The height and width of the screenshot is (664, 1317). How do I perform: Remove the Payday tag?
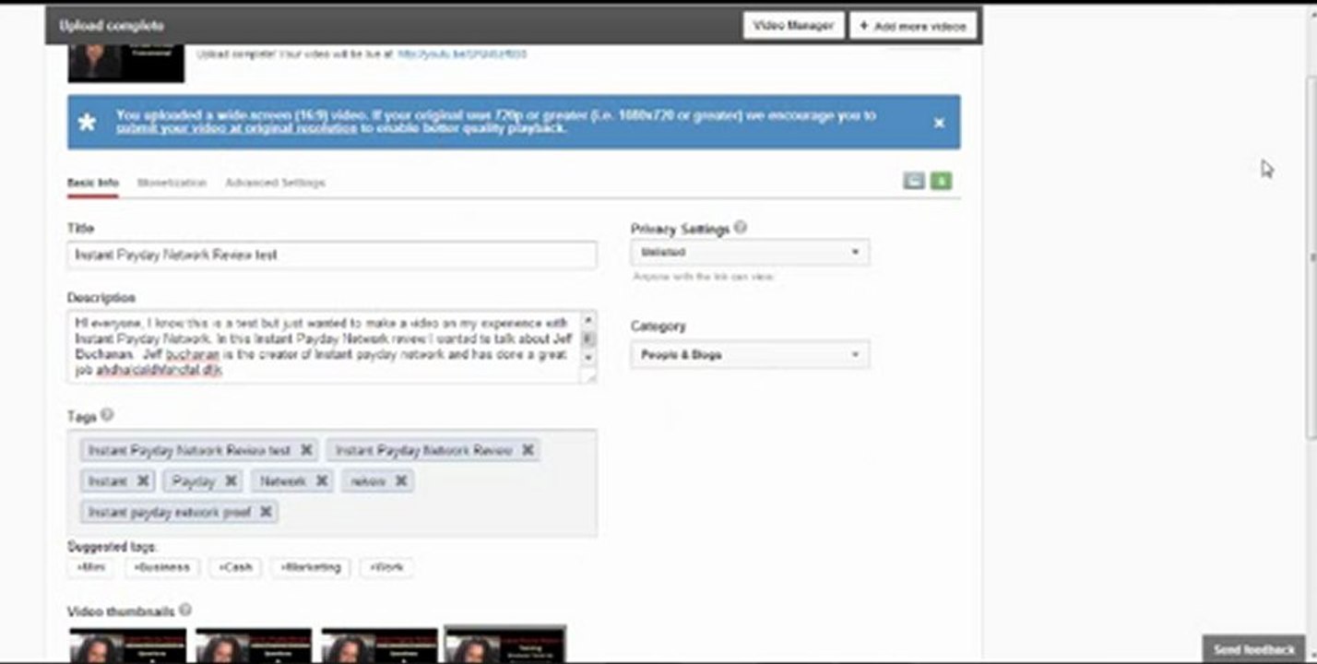[231, 480]
